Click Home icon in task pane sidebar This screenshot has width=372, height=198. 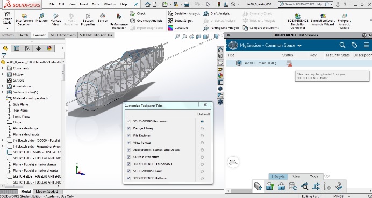click(220, 49)
